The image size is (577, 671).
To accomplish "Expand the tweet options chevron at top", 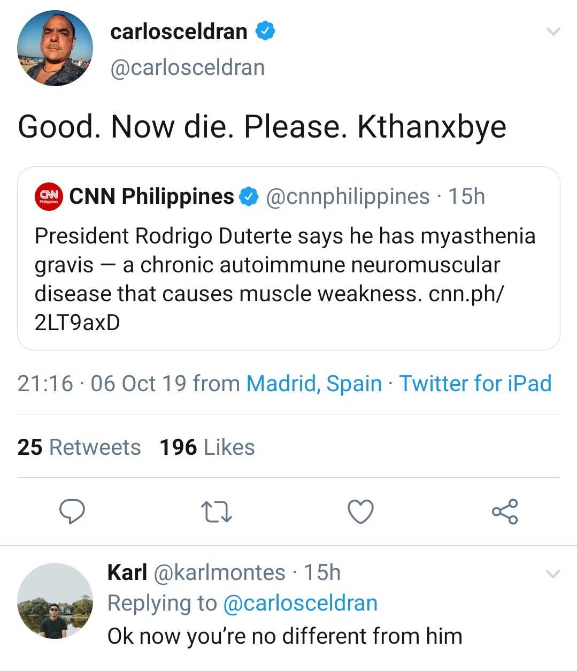I will pyautogui.click(x=553, y=32).
